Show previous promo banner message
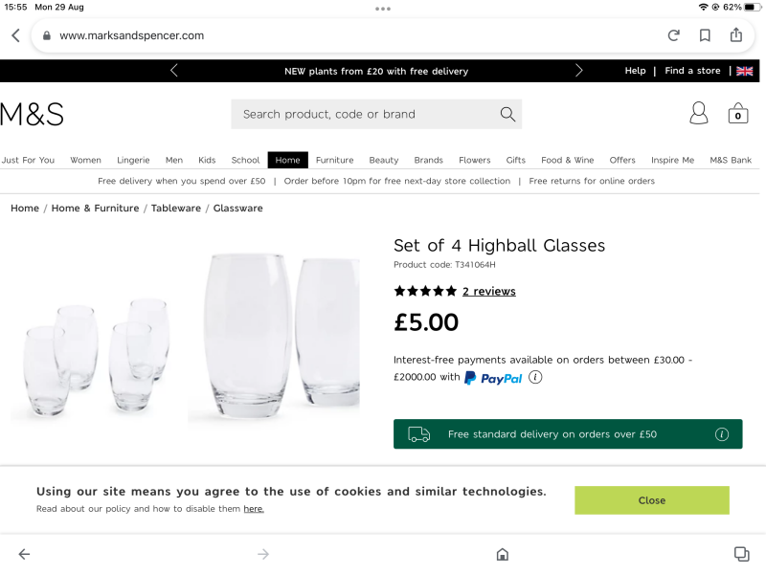Viewport: 766px width, 574px height. 173,71
